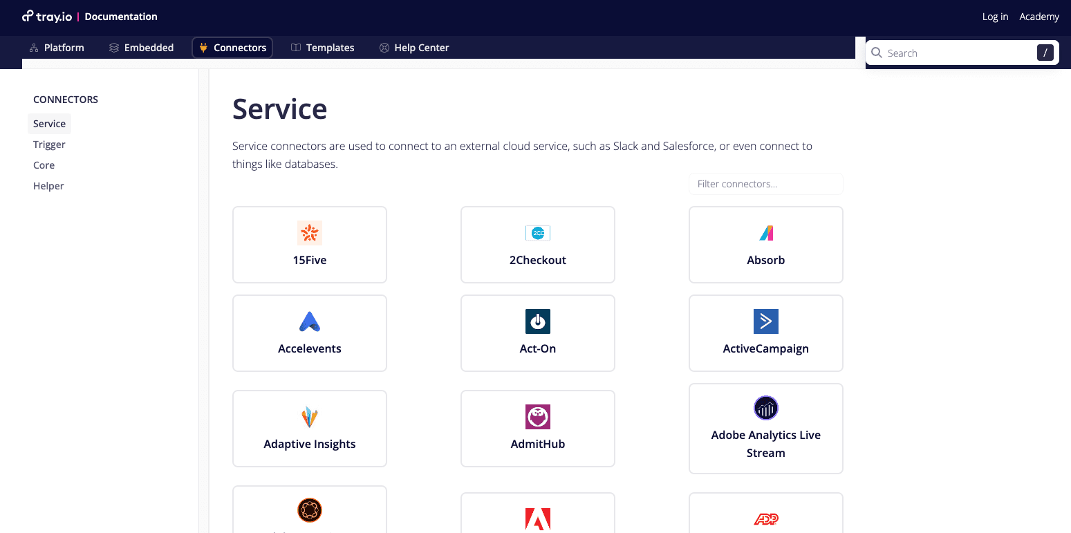Go to the Templates tab
This screenshot has width=1071, height=533.
(x=323, y=48)
